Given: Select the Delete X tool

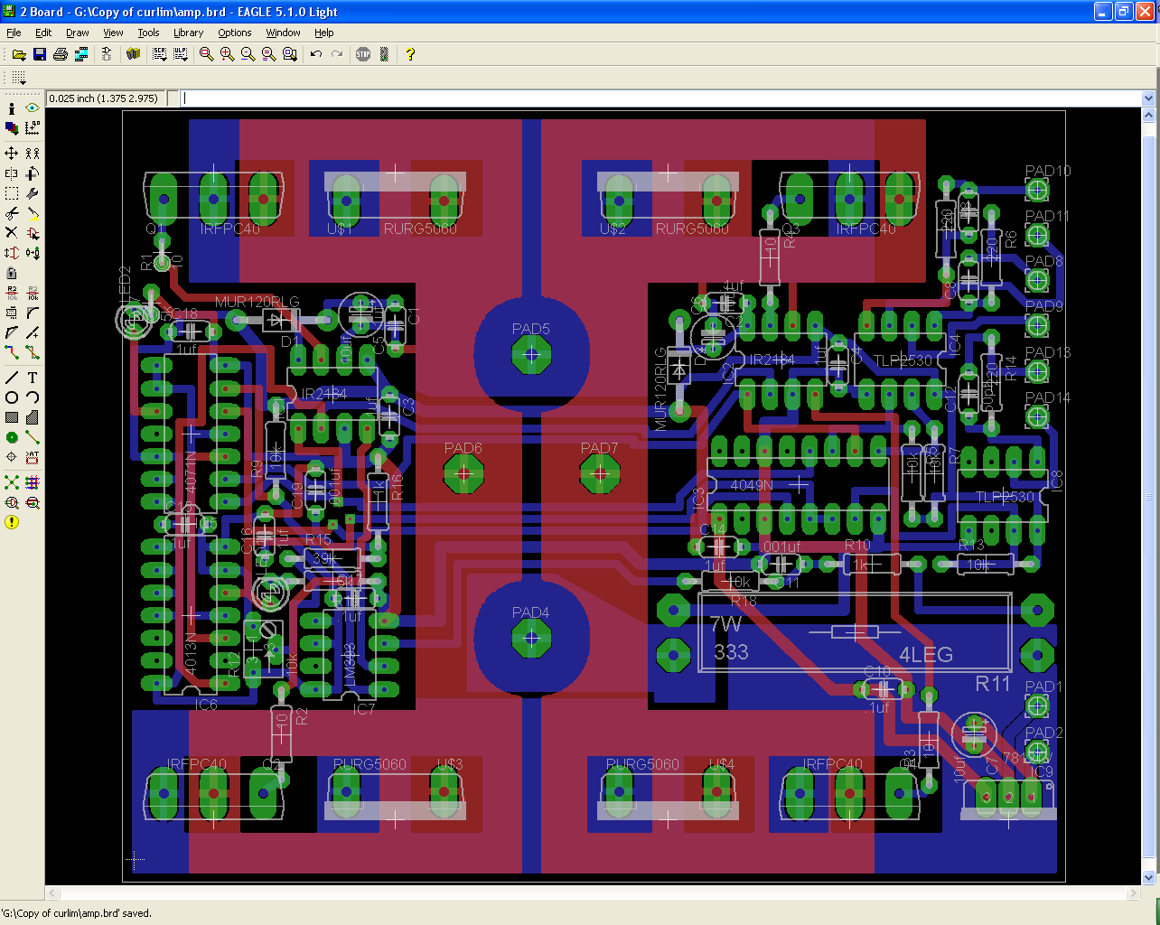Looking at the screenshot, I should (x=12, y=233).
